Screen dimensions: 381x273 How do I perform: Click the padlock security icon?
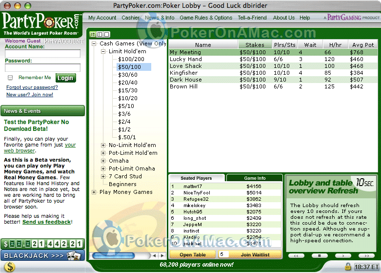348,267
